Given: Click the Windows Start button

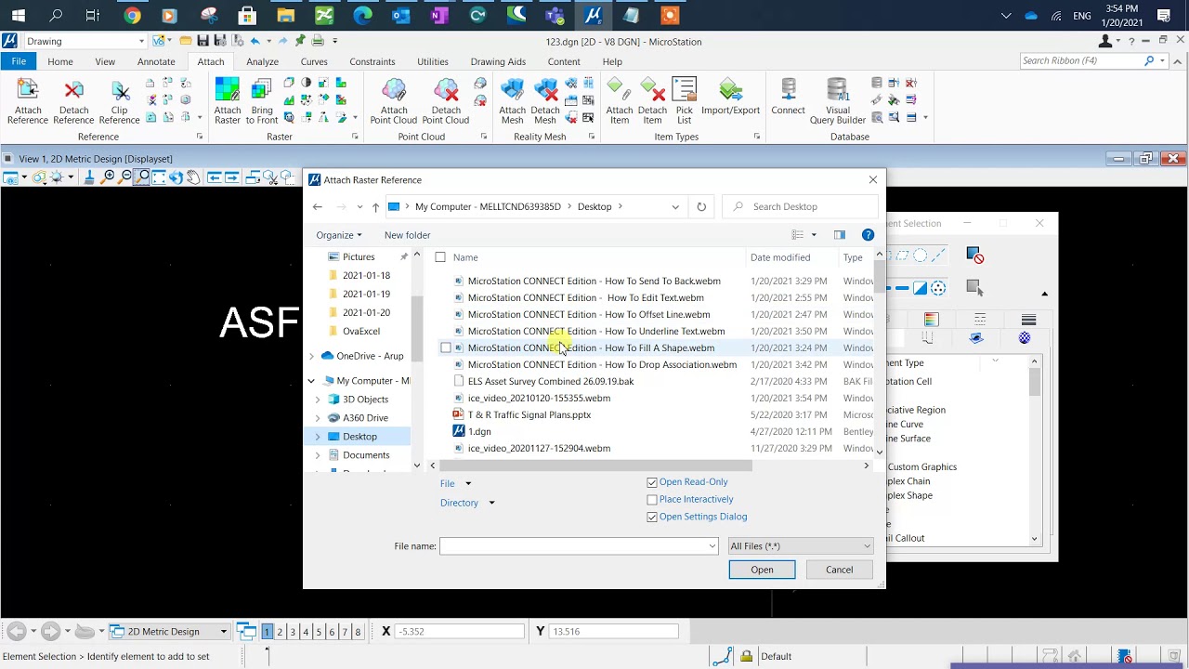Looking at the screenshot, I should 18,15.
